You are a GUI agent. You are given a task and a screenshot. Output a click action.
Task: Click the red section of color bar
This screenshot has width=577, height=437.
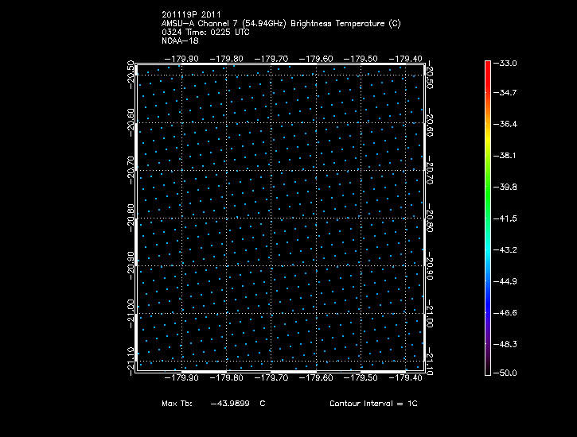(x=487, y=75)
